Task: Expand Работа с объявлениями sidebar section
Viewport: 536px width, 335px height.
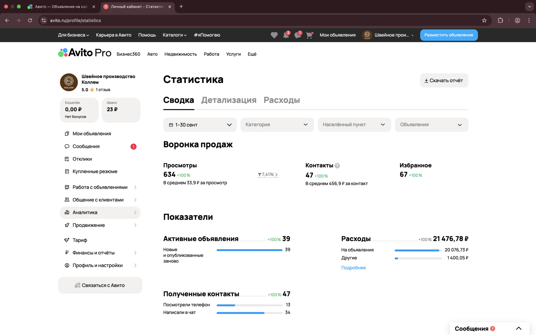Action: [x=100, y=187]
